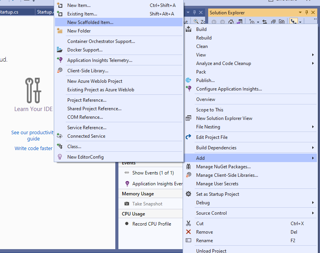Click the Edit Project File arrow icon

coord(188,137)
